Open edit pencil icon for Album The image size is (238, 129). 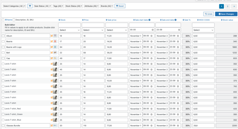(52, 36)
